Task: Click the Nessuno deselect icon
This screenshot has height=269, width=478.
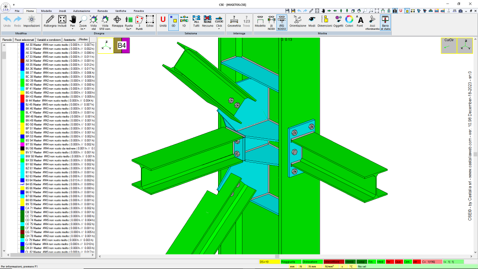Action: coord(208,20)
